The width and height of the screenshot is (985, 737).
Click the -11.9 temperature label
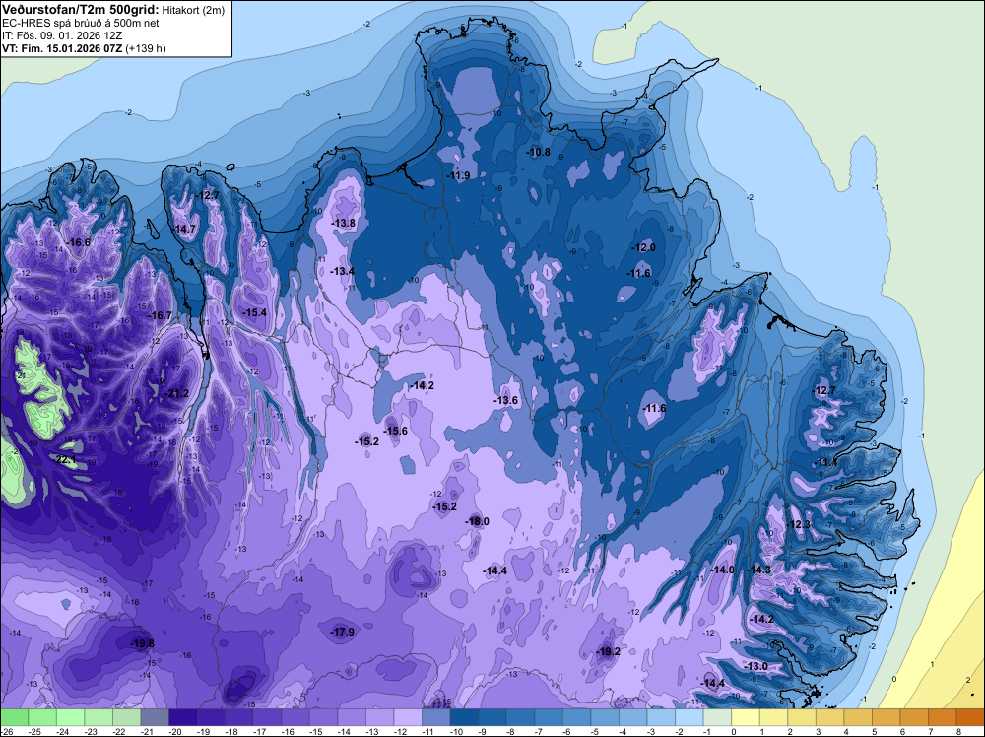coord(459,175)
